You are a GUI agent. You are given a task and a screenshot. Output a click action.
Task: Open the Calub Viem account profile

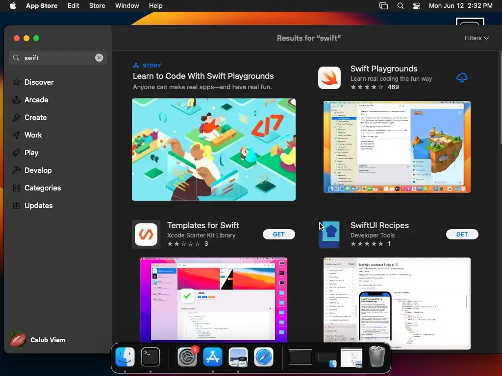(37, 340)
